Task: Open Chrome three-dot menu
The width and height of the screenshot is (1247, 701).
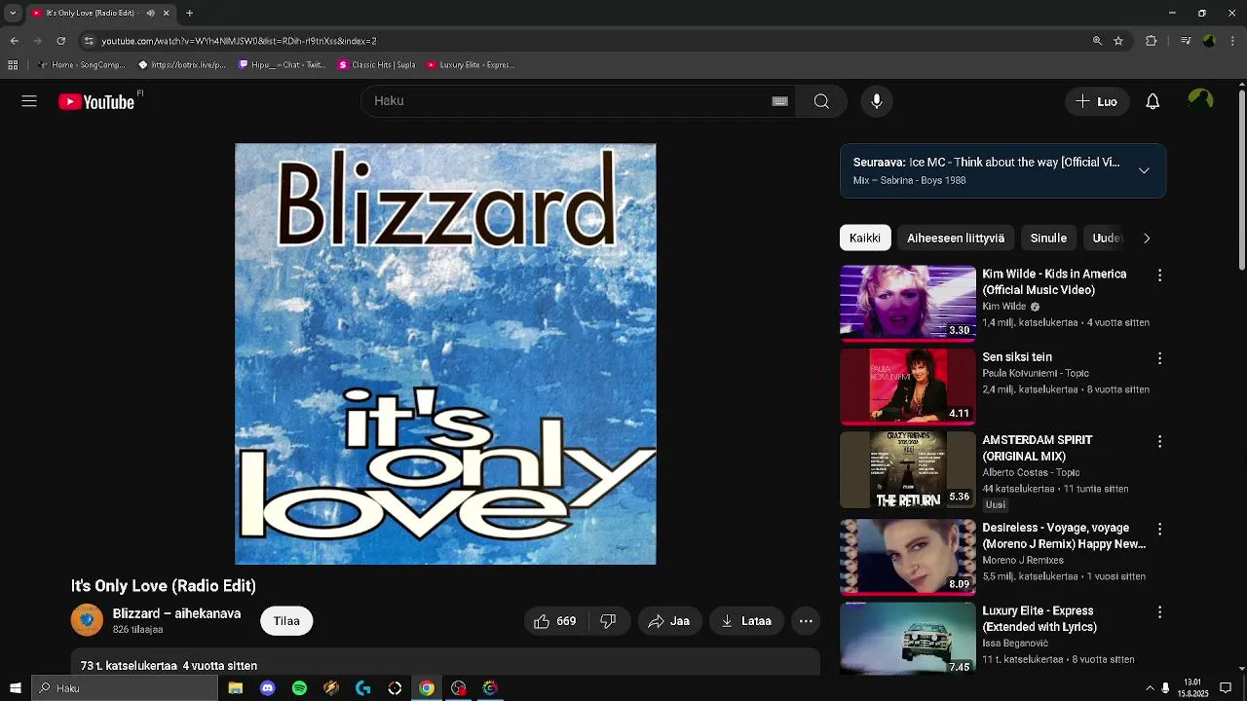Action: (x=1233, y=41)
